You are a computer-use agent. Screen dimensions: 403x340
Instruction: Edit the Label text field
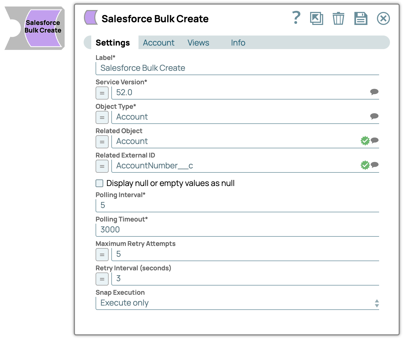(x=237, y=68)
